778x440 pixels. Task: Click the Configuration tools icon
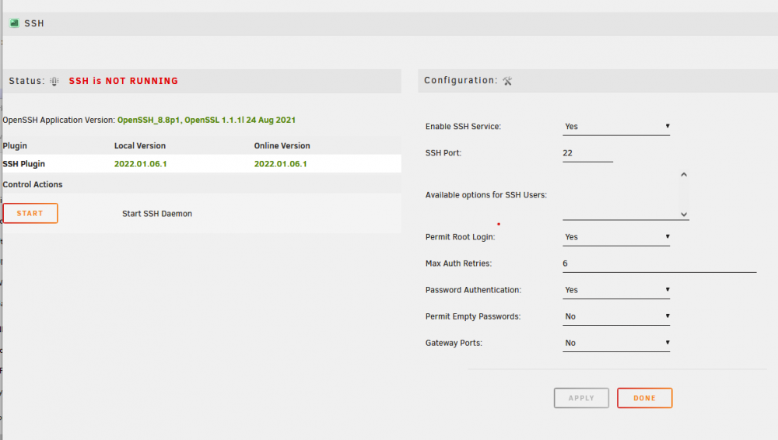[x=507, y=81]
